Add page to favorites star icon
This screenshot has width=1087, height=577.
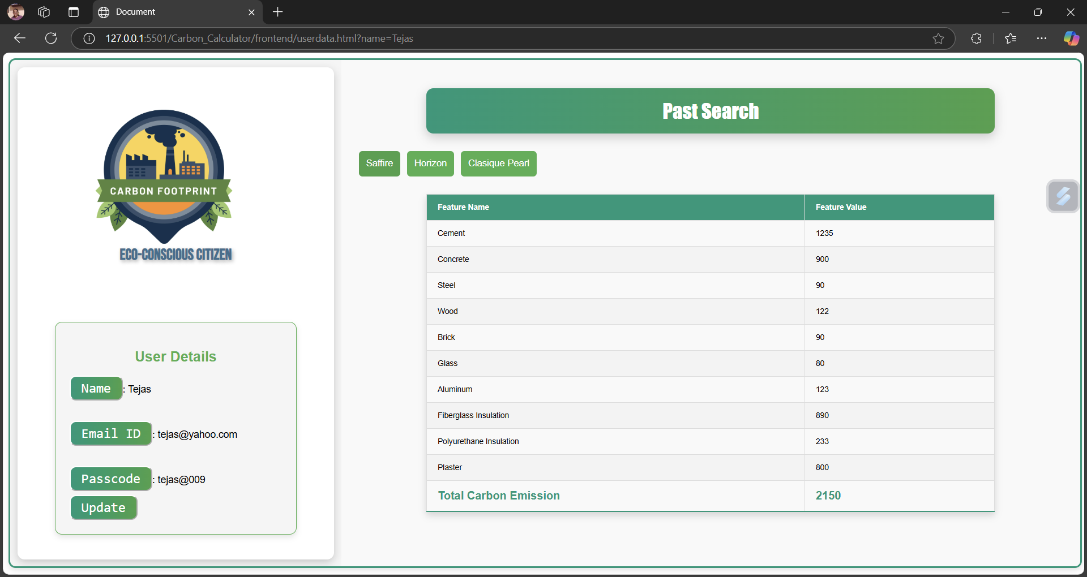tap(938, 38)
